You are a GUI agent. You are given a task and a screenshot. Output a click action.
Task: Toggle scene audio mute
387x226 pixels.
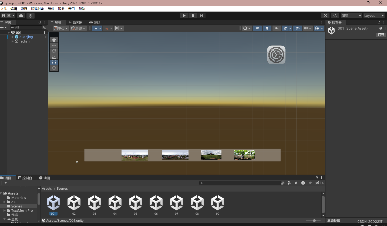pyautogui.click(x=277, y=28)
